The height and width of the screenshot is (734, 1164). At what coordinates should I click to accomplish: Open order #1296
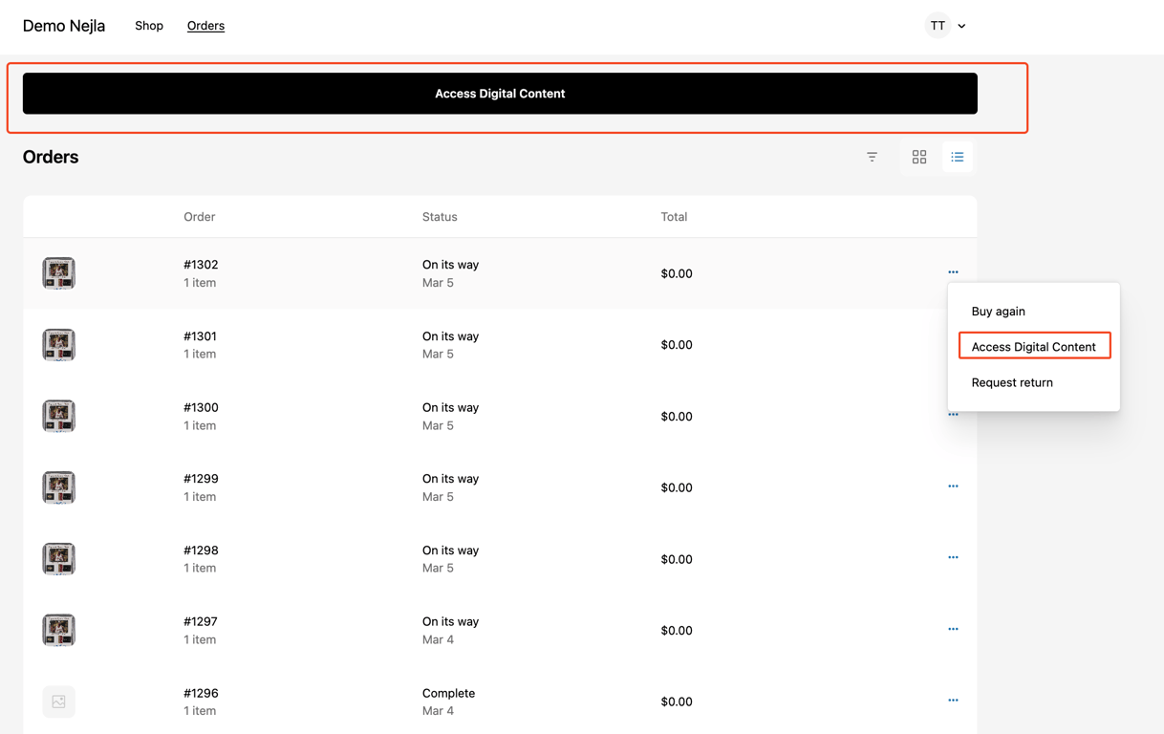tap(201, 693)
